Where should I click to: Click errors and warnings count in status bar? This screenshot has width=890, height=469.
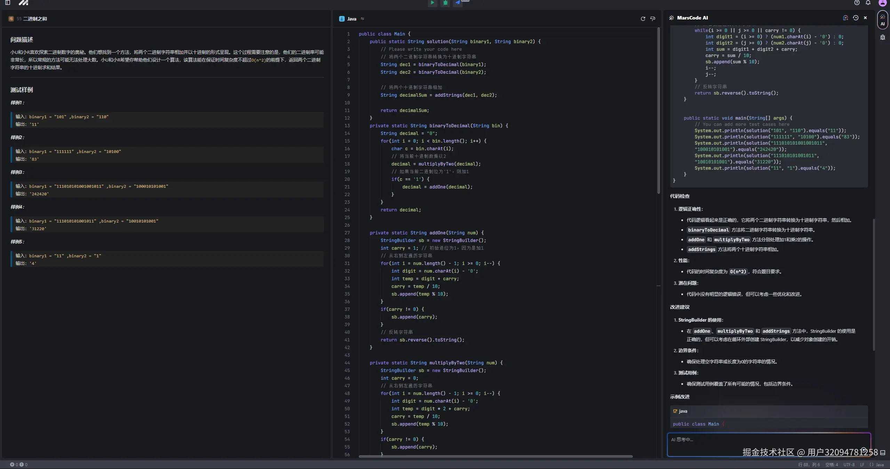19,464
